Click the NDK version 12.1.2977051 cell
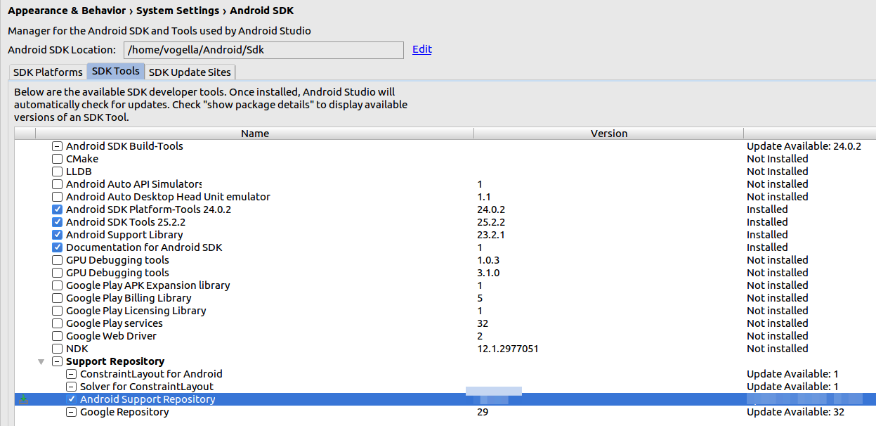 [508, 349]
